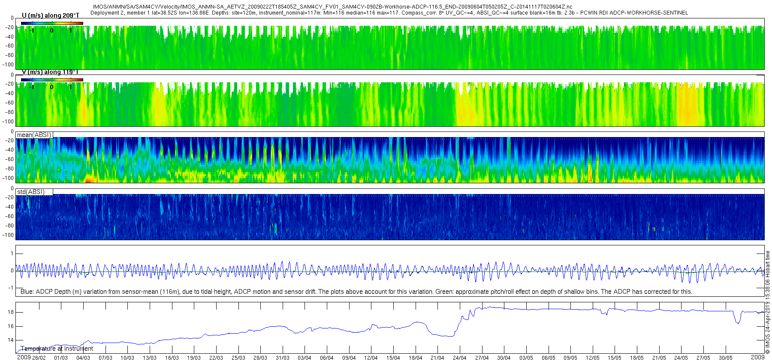
Task: Click the -100 depth tick of std(ABSI) panel
Action: [8, 235]
